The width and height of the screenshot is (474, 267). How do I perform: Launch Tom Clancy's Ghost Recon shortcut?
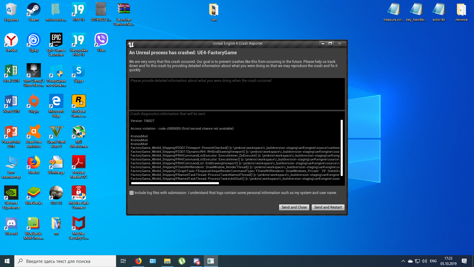pos(33,75)
